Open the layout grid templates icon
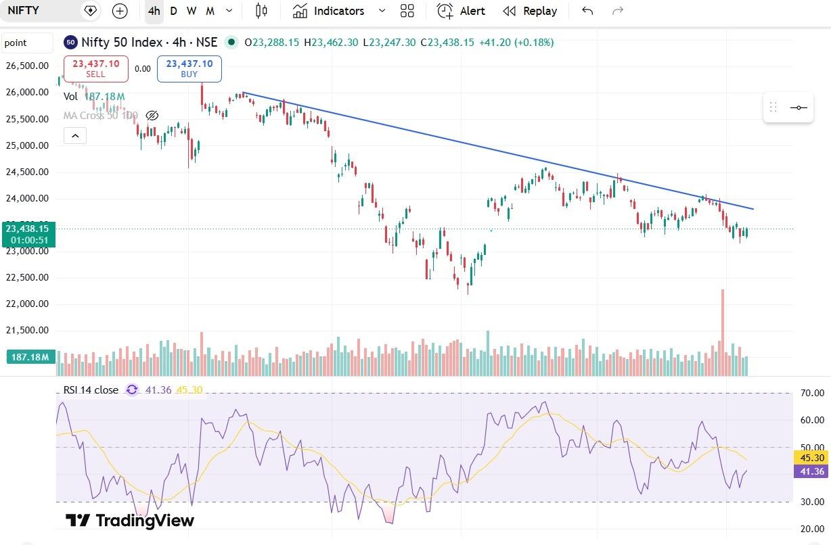831x545 pixels. [407, 11]
